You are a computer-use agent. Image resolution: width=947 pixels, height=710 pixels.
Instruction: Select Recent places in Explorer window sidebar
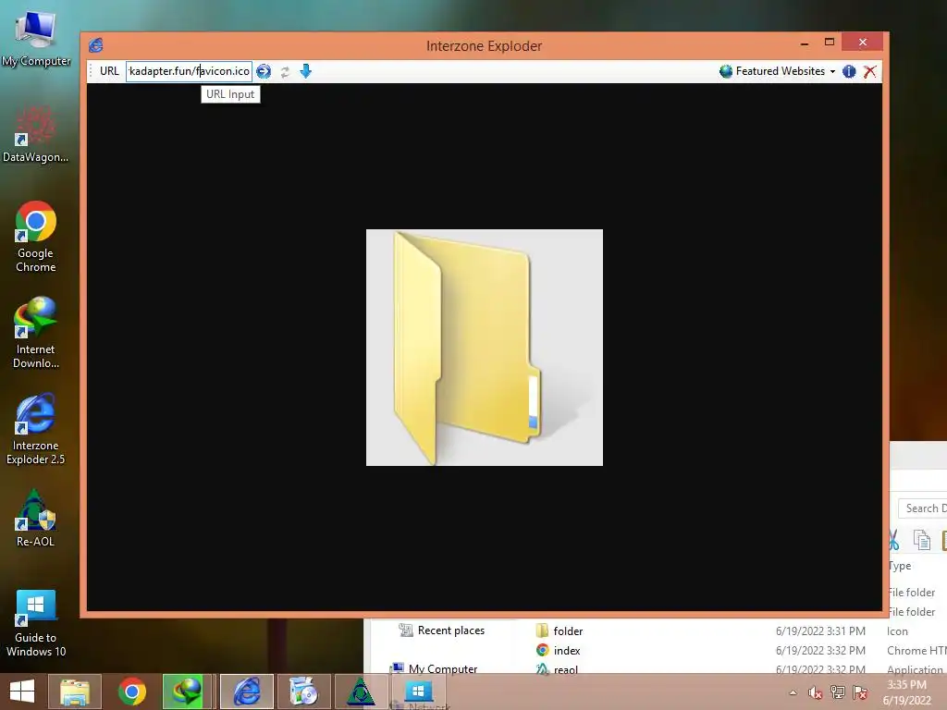[x=441, y=630]
